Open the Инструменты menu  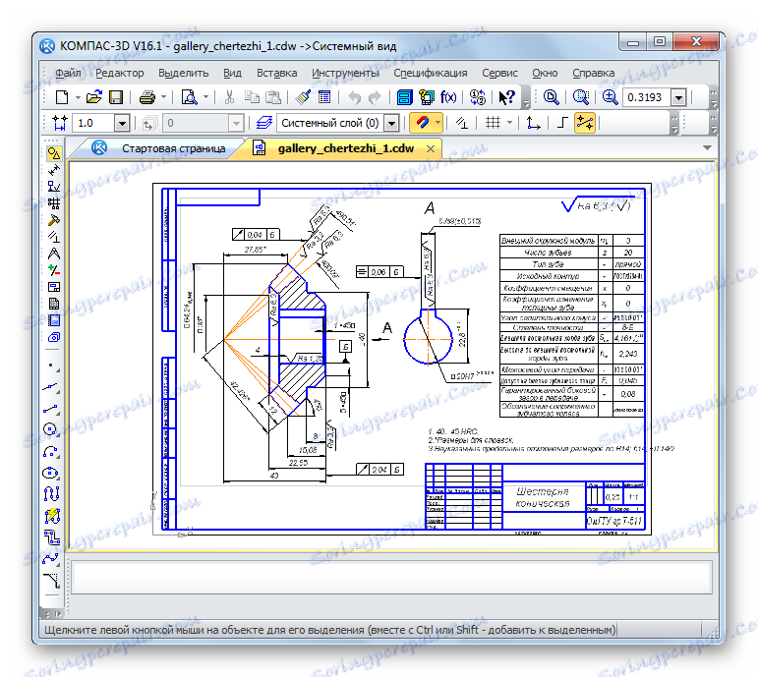click(x=345, y=73)
